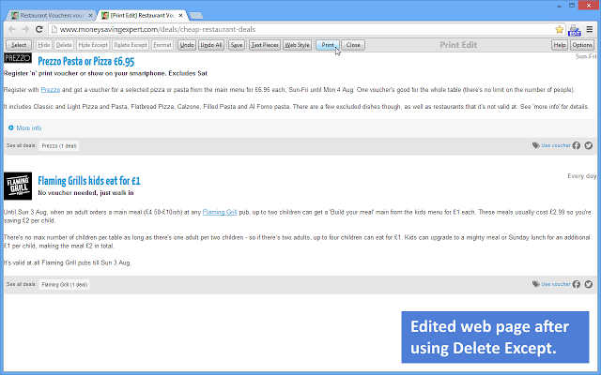Open Print Edit Help
Viewport: 601px width, 375px height.
(x=560, y=45)
